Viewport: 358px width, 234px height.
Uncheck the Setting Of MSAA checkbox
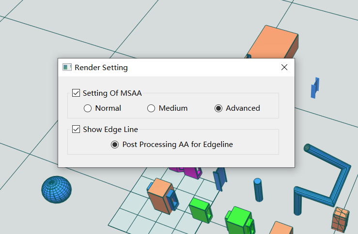(76, 93)
